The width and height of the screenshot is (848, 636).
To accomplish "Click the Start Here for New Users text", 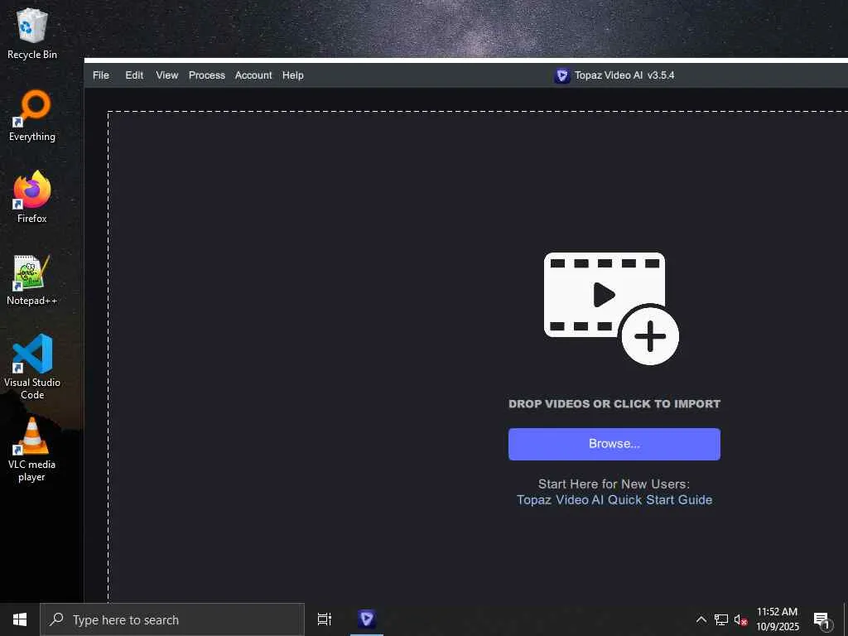I will (x=614, y=484).
